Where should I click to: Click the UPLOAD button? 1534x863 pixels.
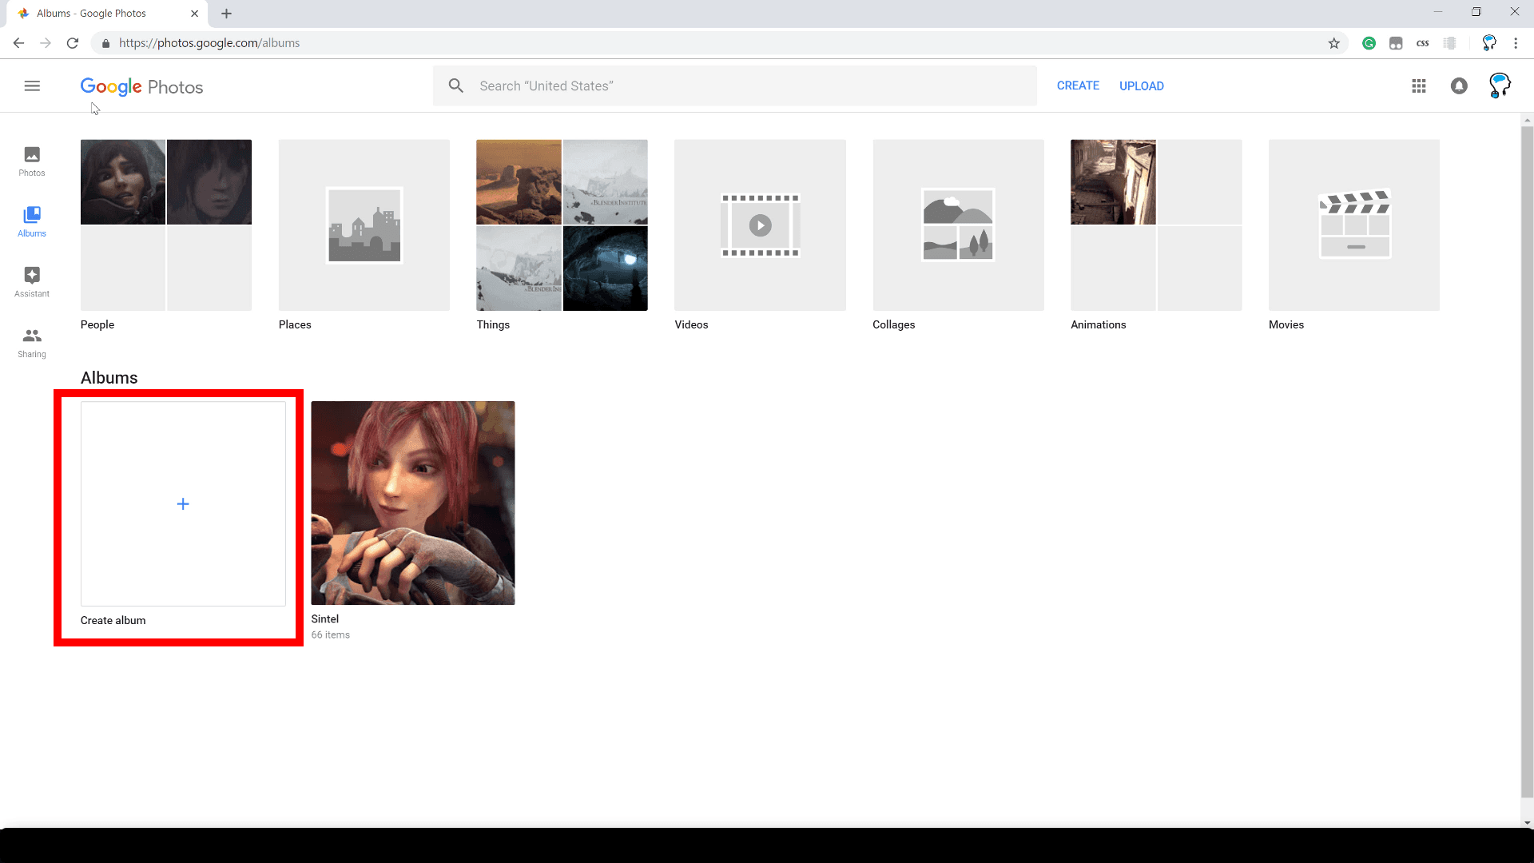1141,86
